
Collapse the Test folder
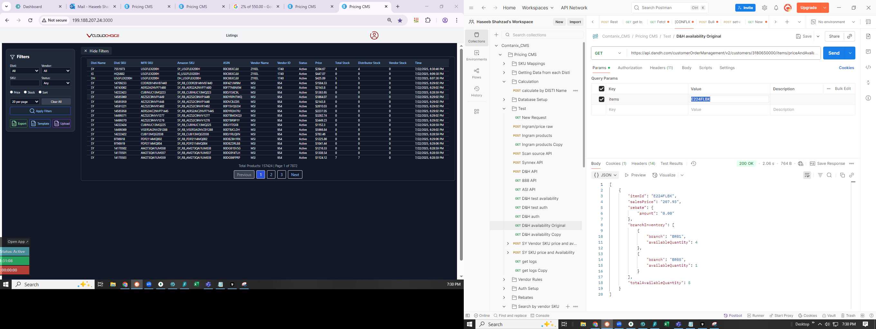(x=504, y=109)
